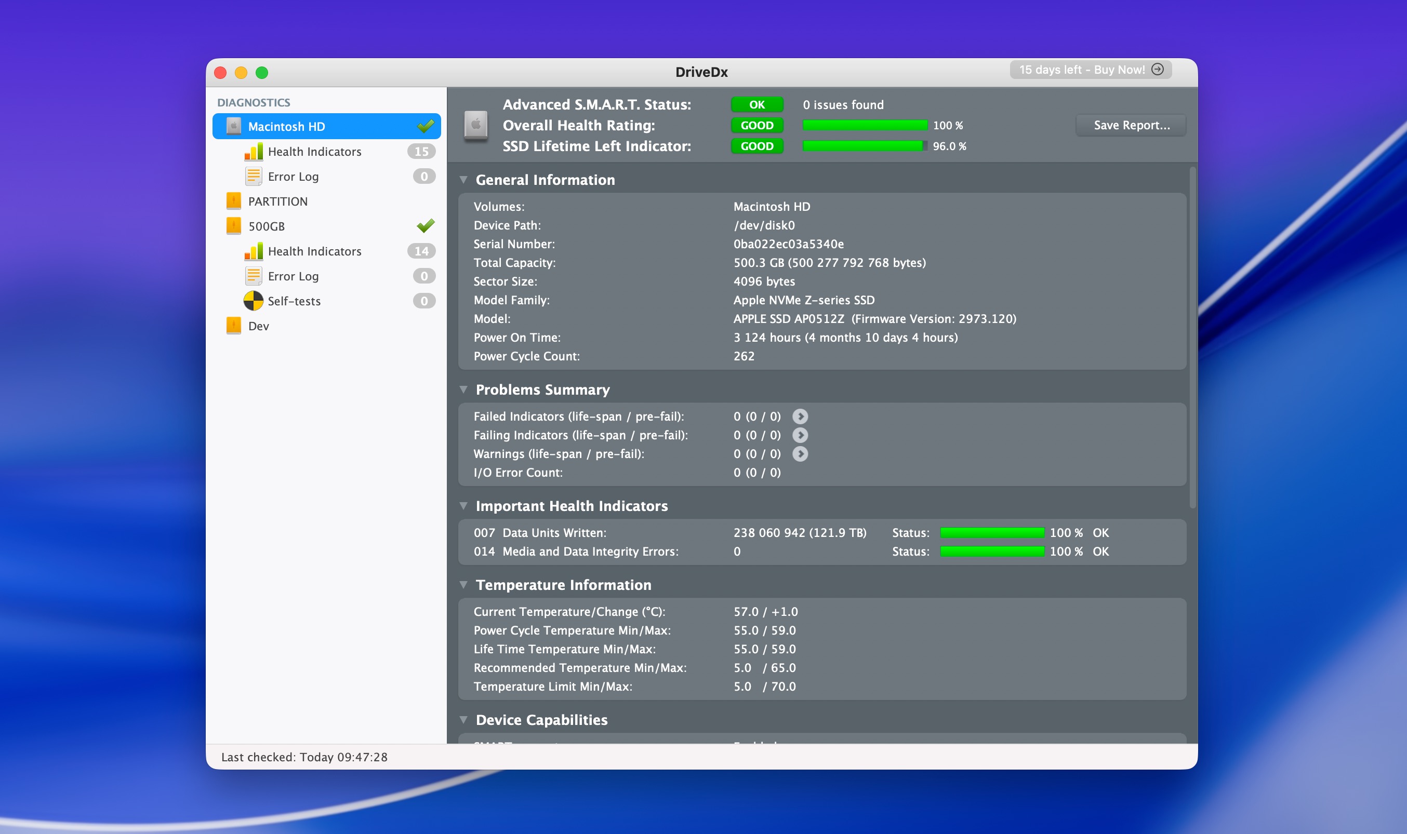The height and width of the screenshot is (834, 1407).
Task: Click the Current Temperature value 57.0 / +1.0
Action: [766, 611]
